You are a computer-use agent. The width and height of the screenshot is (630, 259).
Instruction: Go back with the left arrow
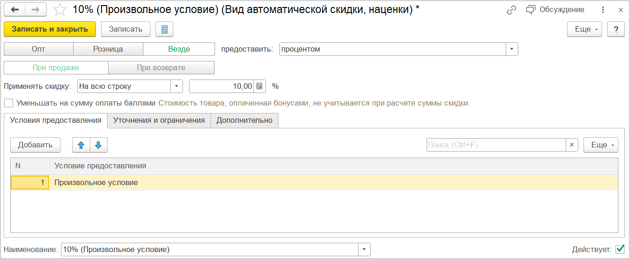pyautogui.click(x=14, y=10)
